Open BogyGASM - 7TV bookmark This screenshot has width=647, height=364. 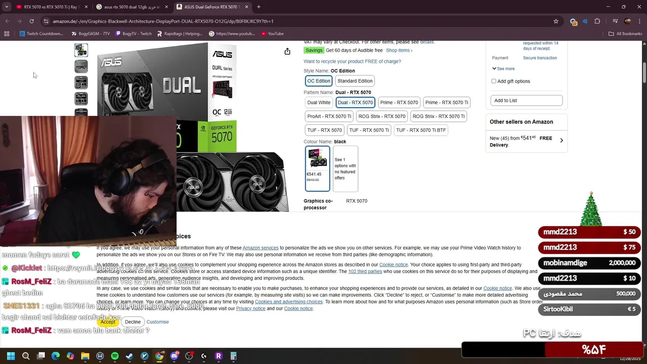point(90,34)
